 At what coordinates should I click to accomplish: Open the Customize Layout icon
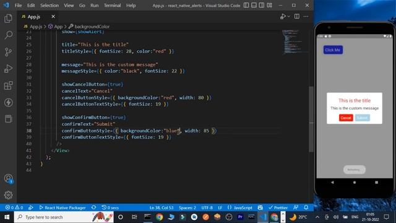[x=270, y=5]
